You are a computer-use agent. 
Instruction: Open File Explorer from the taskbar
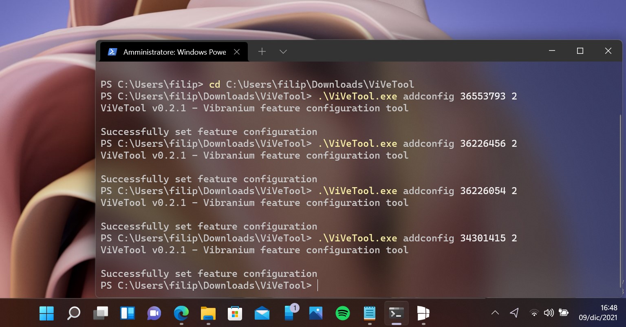tap(208, 313)
